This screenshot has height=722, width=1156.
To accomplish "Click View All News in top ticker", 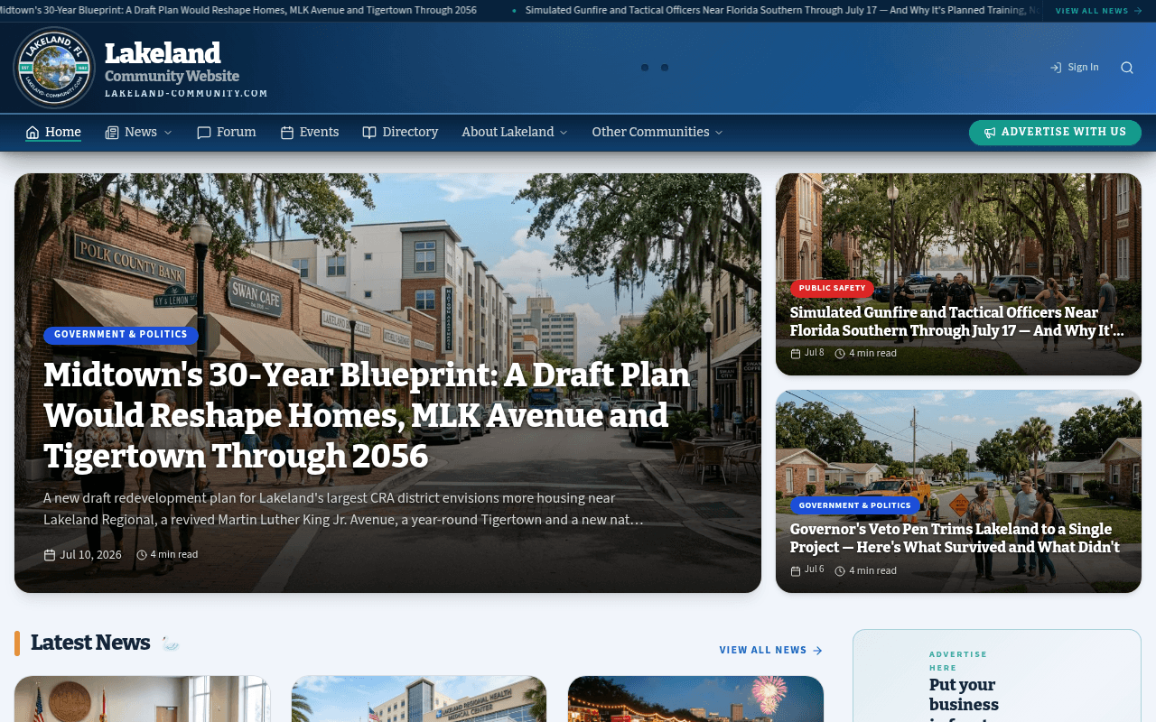I will pyautogui.click(x=1099, y=11).
